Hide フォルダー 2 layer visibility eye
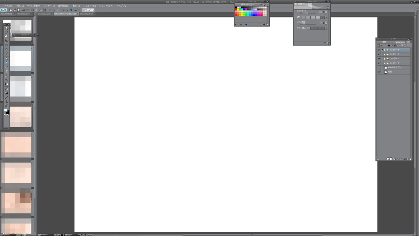This screenshot has width=419, height=236. pyautogui.click(x=379, y=59)
